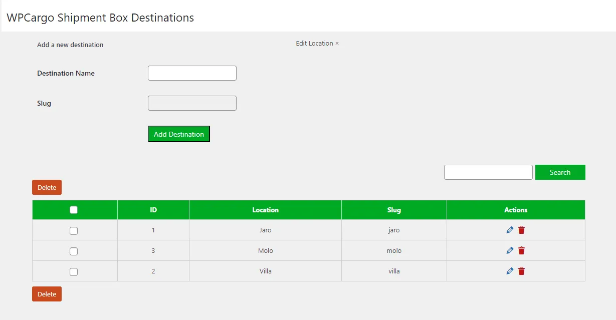
Task: Click the Delete button below the table
Action: pos(47,294)
